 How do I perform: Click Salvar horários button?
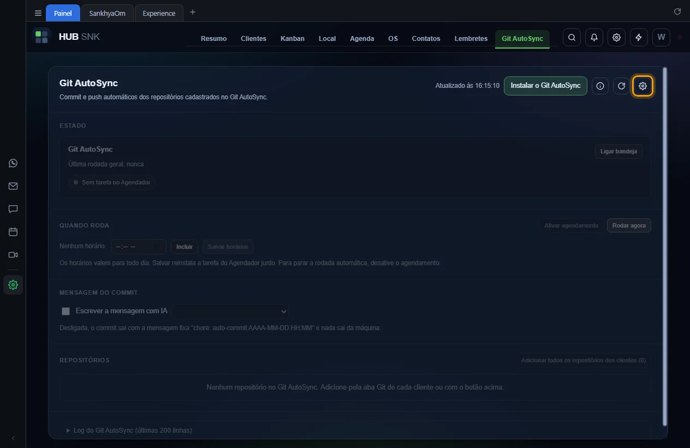pos(228,247)
